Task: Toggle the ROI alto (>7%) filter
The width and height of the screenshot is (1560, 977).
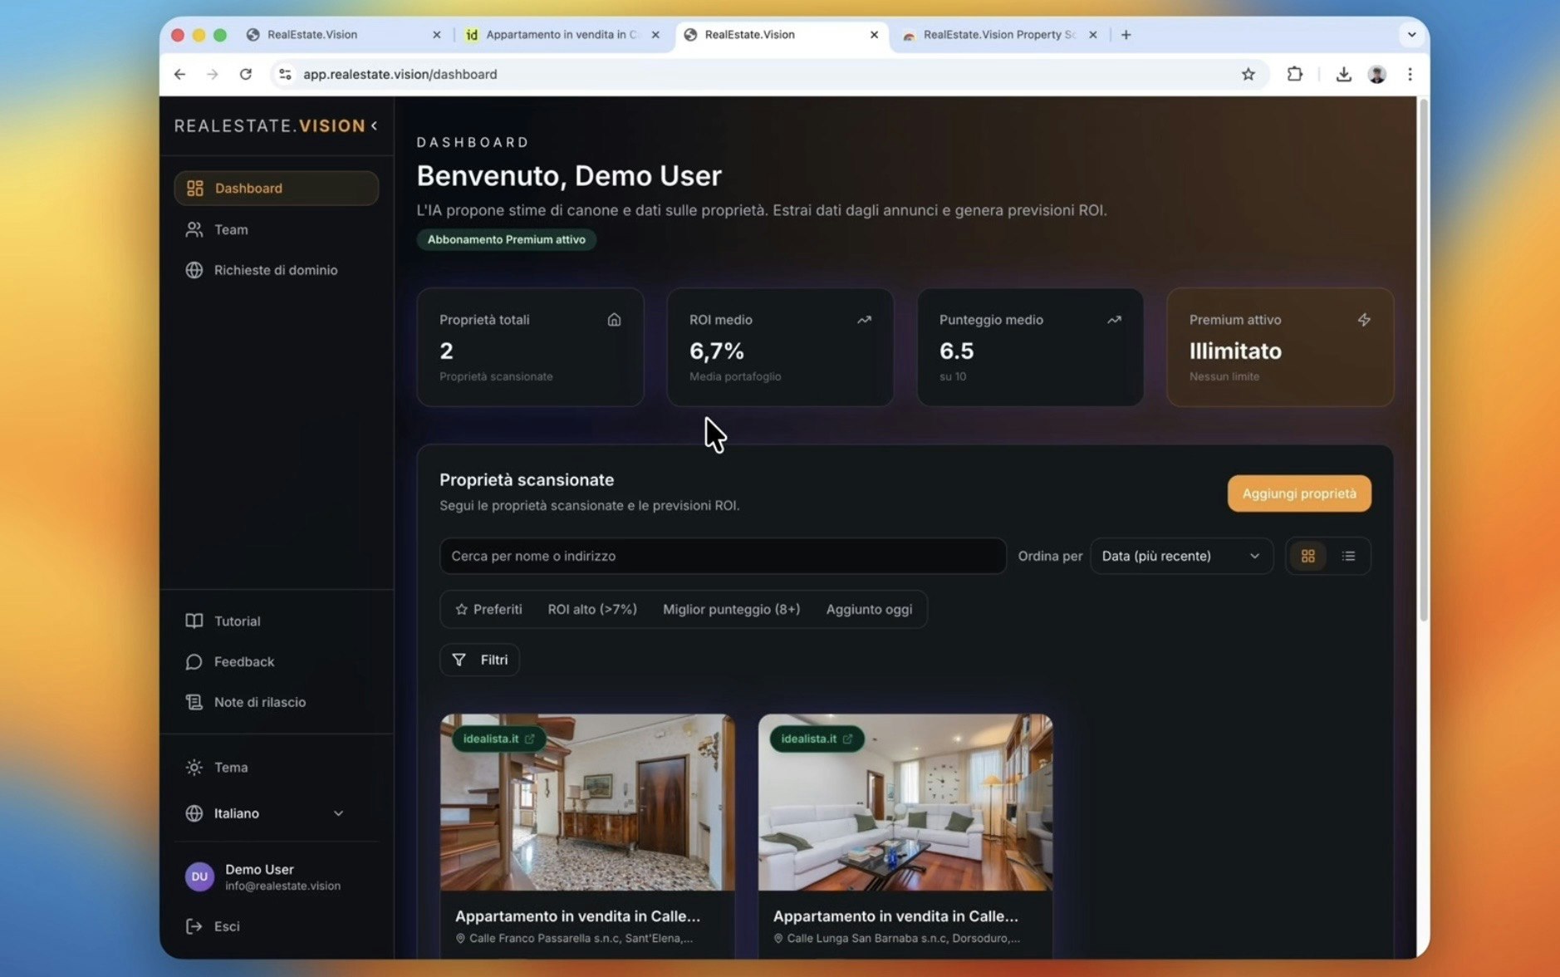Action: coord(591,609)
